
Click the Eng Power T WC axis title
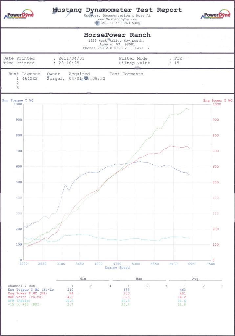coord(218,100)
